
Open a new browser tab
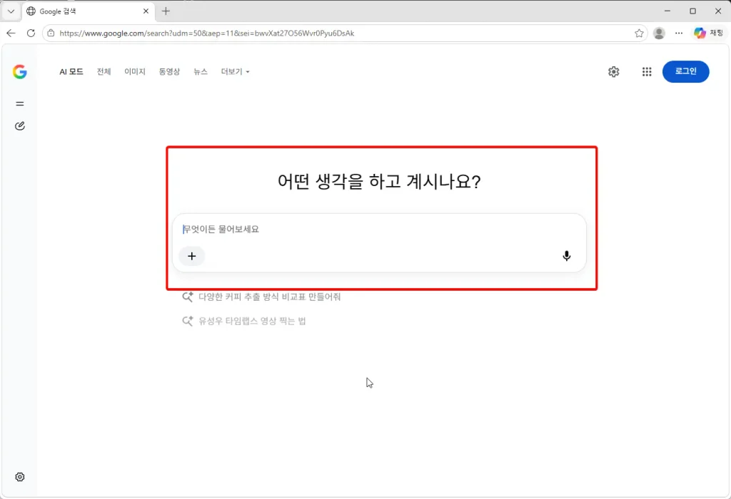tap(166, 11)
